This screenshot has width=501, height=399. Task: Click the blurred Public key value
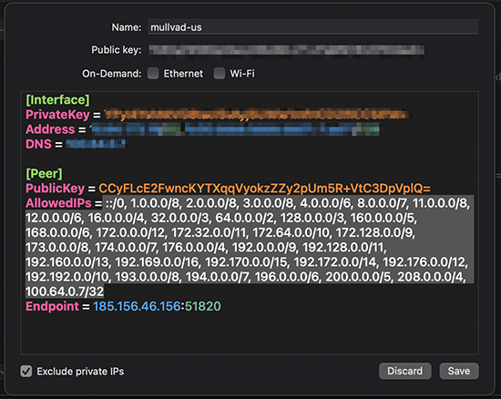[287, 50]
